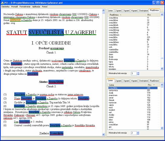Open the Datoteka menu

[x=5, y=7]
